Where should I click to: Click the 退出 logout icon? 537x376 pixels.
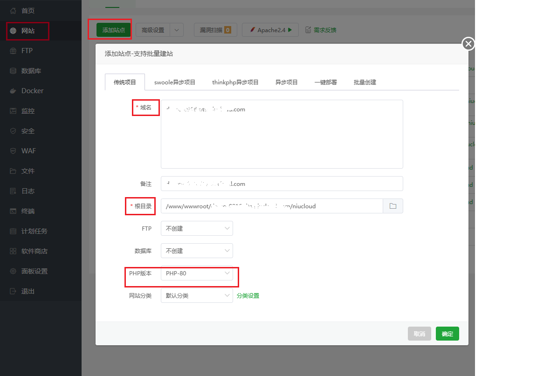(x=13, y=291)
